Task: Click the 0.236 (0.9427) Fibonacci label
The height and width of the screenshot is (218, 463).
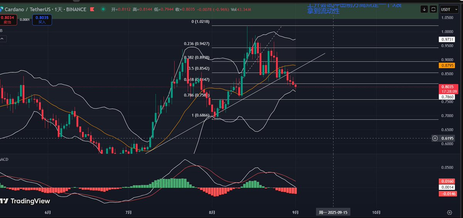Action: tap(196, 44)
